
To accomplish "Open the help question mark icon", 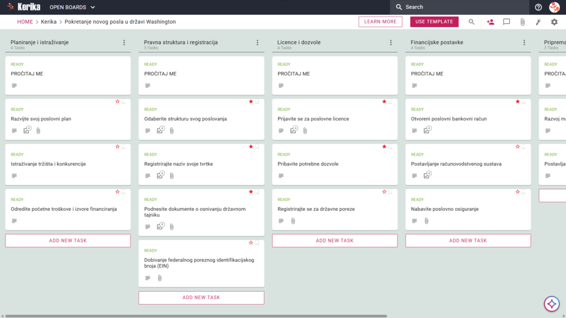I will (x=538, y=7).
